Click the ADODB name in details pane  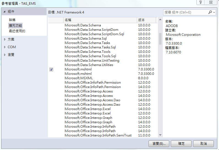click(172, 26)
